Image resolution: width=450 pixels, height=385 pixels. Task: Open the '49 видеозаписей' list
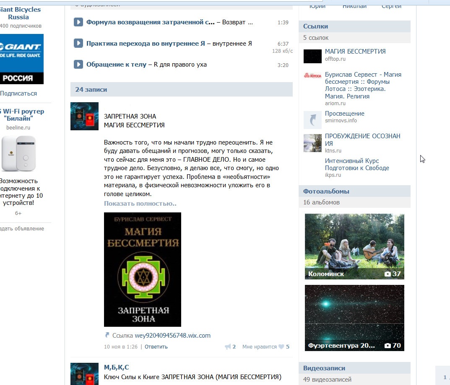354,379
